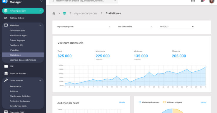
Task: Select Statistiques in the sidebar
Action: point(23,55)
